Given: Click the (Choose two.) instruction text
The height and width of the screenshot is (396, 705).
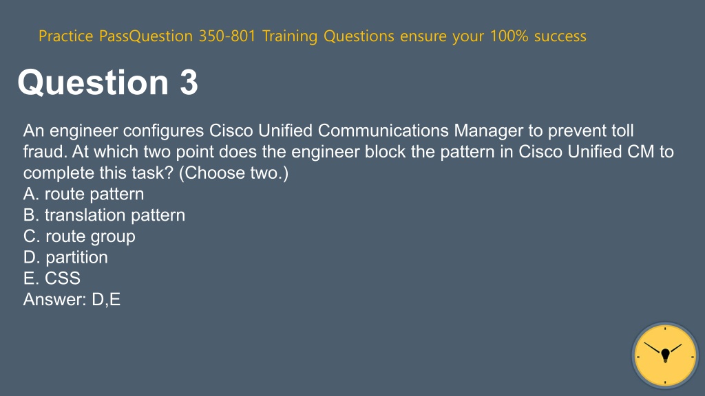Looking at the screenshot, I should 234,173.
